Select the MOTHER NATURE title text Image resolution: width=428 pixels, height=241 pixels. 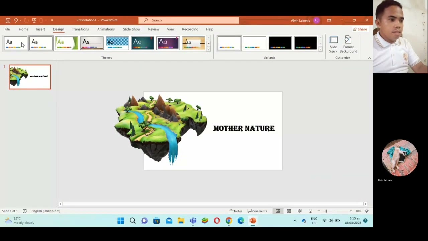[x=244, y=128]
